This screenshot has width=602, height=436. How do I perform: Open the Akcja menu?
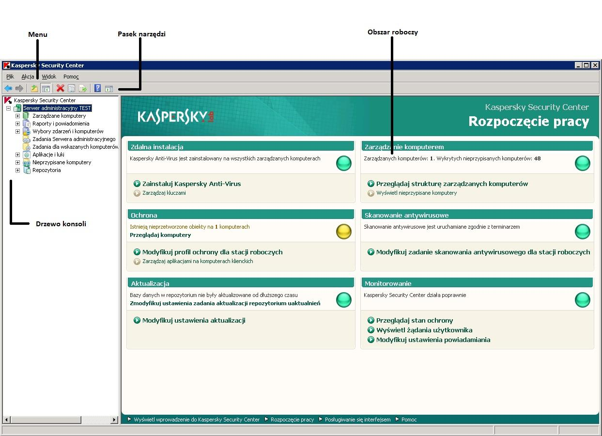[x=28, y=77]
